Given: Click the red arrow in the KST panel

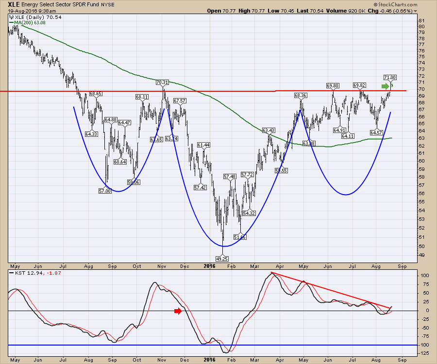Looking at the screenshot, I should tap(179, 311).
